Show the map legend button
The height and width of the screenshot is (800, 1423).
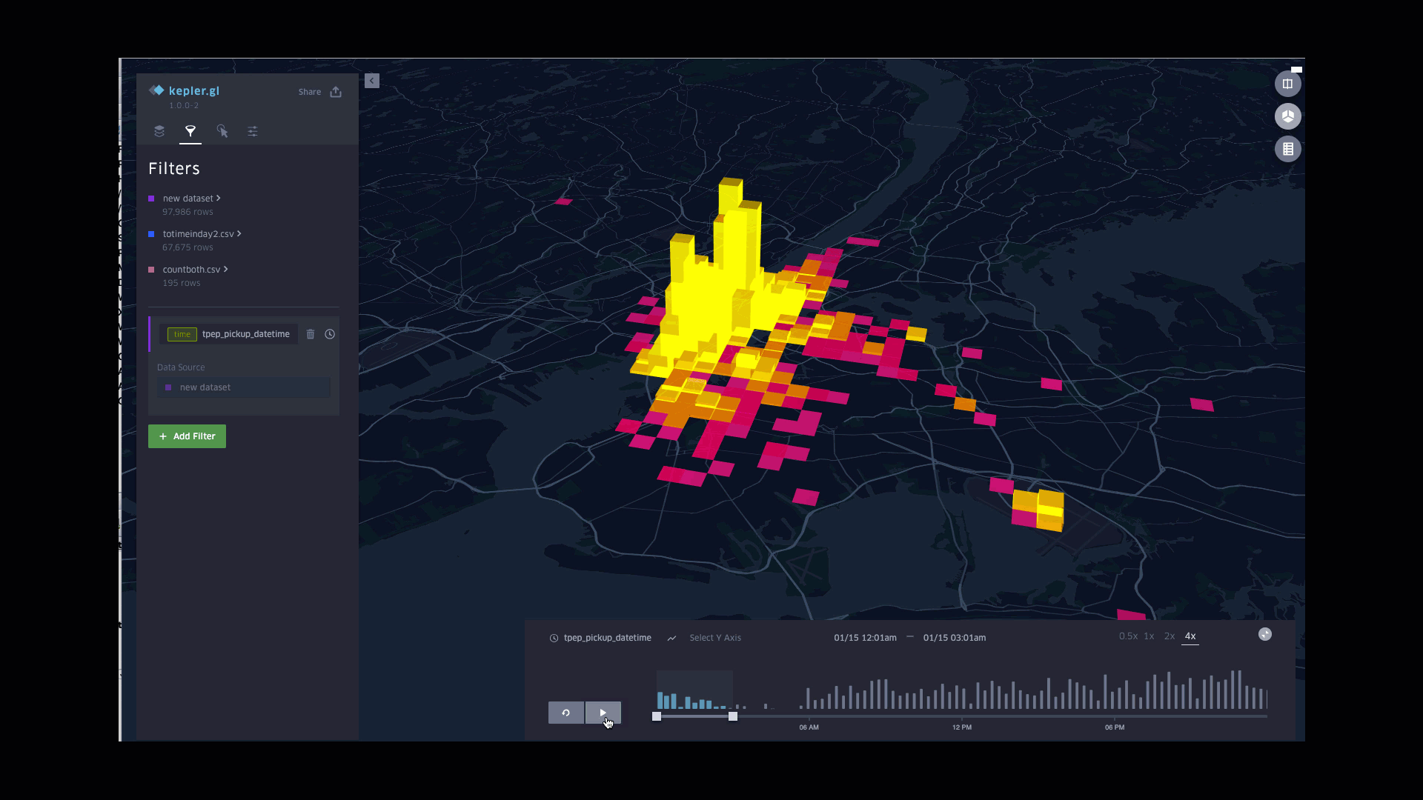coord(1287,149)
